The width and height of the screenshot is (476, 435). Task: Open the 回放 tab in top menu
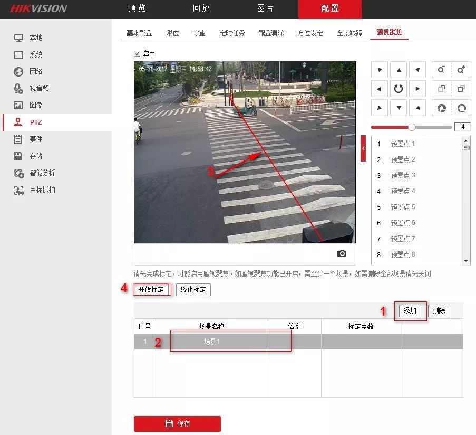201,8
